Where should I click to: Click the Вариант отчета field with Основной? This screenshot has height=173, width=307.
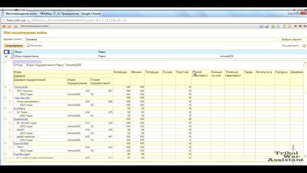150,39
